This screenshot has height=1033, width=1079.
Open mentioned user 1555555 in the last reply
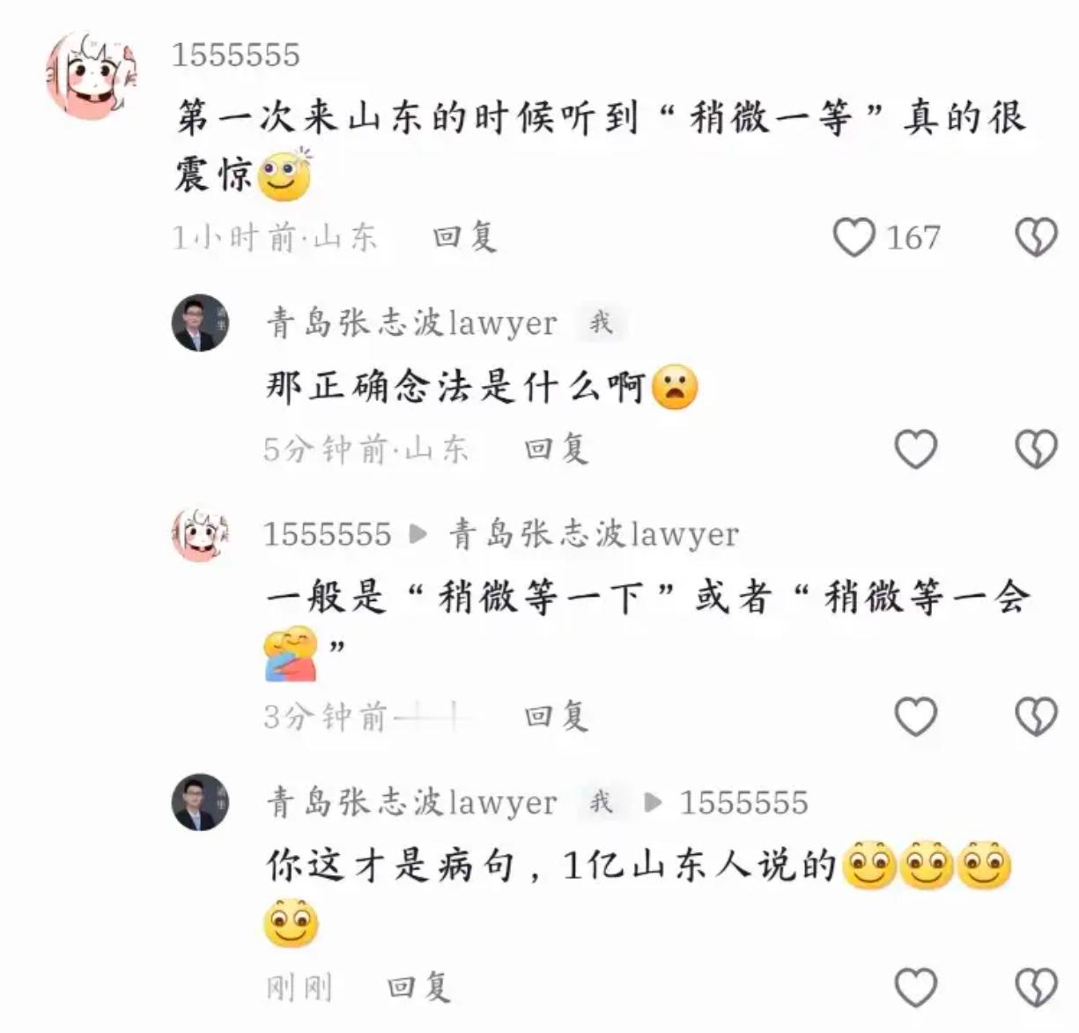[743, 802]
